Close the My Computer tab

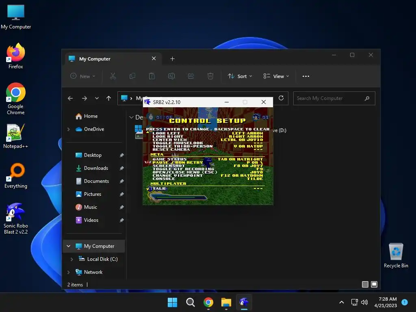[154, 58]
